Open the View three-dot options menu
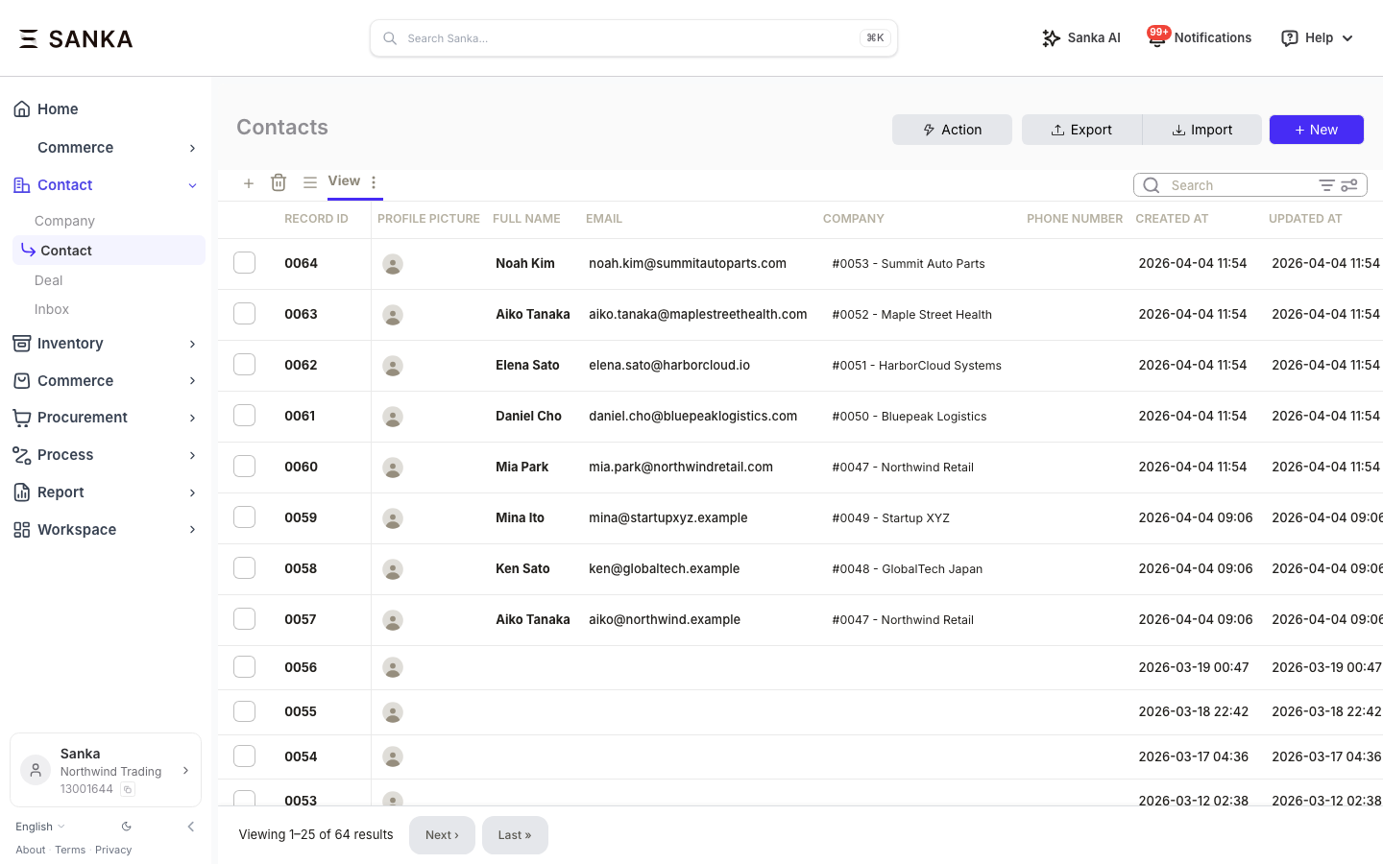 pos(374,182)
